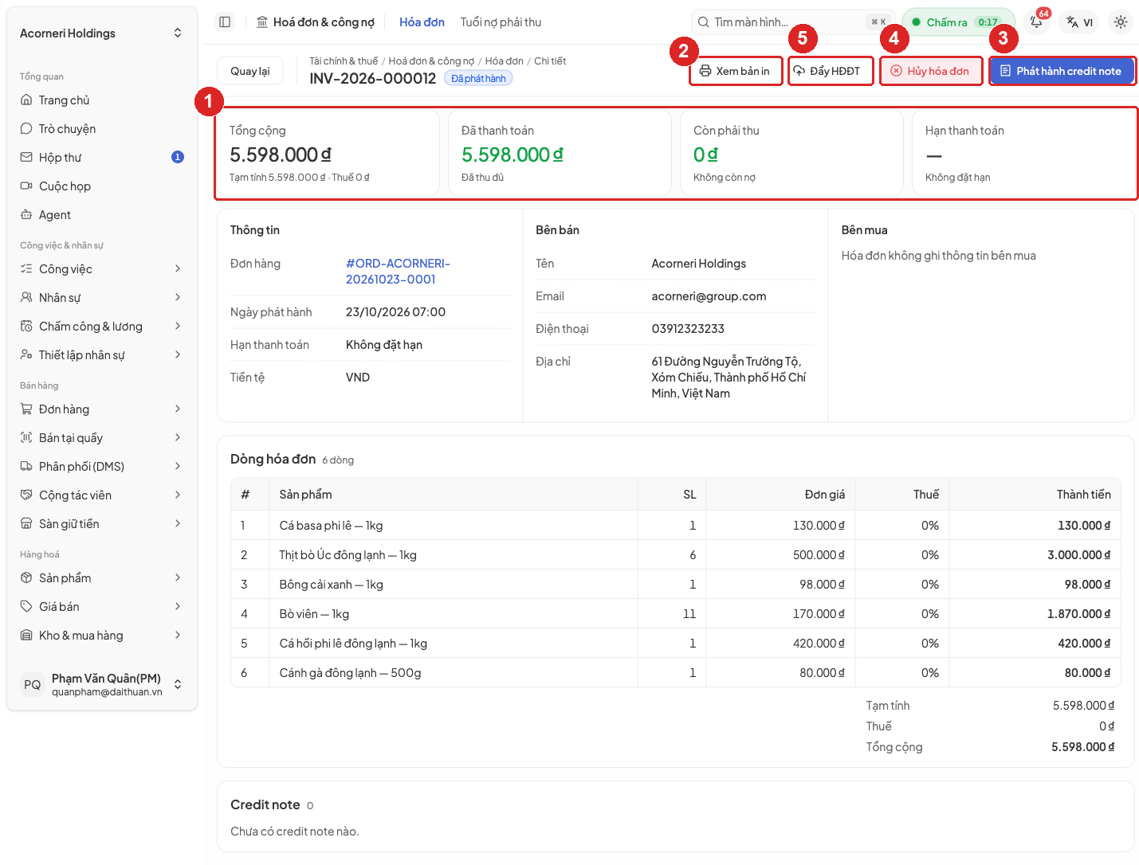This screenshot has width=1139, height=865.
Task: Click the Đã phát hành status badge
Action: pyautogui.click(x=478, y=78)
